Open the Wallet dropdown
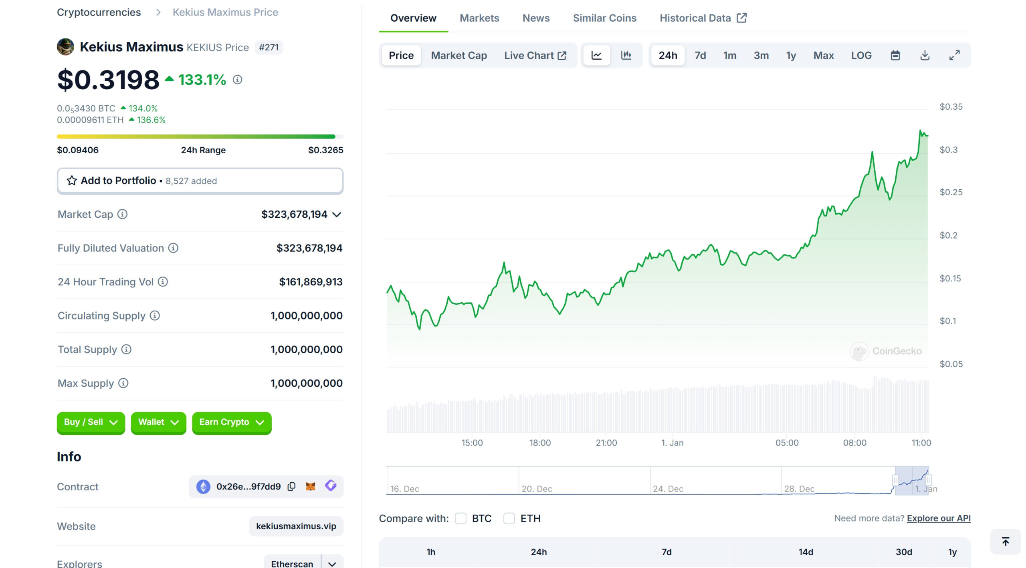The width and height of the screenshot is (1026, 568). (158, 422)
